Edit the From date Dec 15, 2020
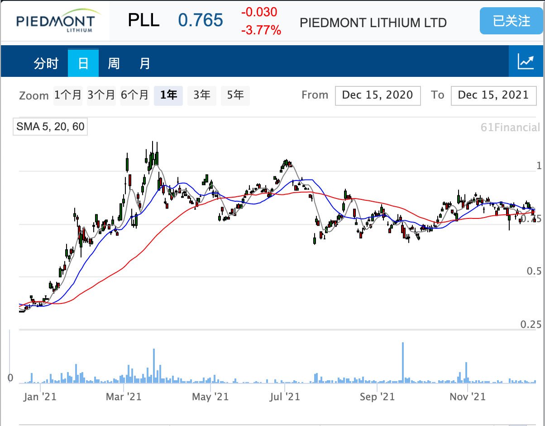545x426 pixels. pos(378,95)
